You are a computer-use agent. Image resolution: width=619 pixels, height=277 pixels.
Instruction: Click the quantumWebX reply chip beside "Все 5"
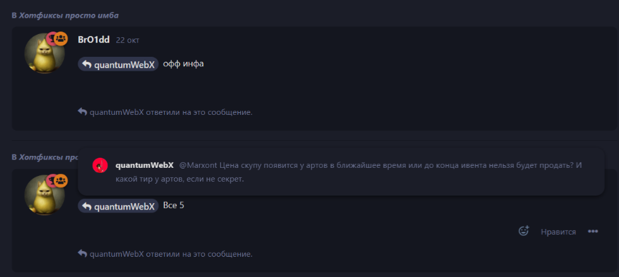pyautogui.click(x=118, y=206)
